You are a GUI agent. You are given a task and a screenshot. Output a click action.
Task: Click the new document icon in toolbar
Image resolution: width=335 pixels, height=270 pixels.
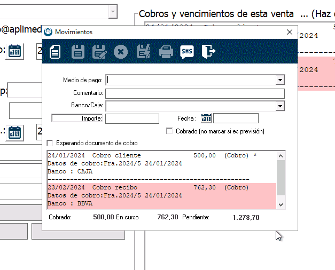pos(55,52)
